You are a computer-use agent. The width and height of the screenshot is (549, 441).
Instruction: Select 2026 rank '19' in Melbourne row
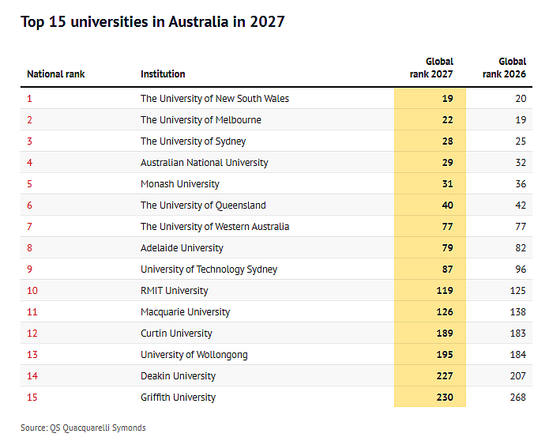521,120
